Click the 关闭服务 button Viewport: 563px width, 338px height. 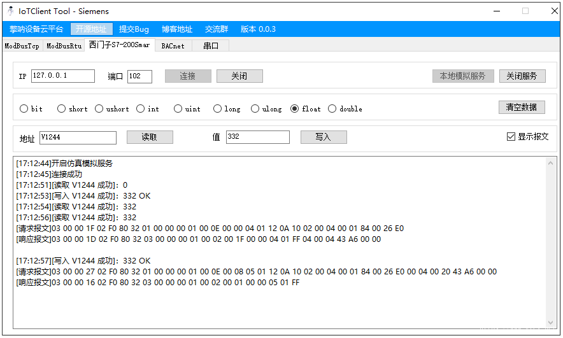(522, 76)
